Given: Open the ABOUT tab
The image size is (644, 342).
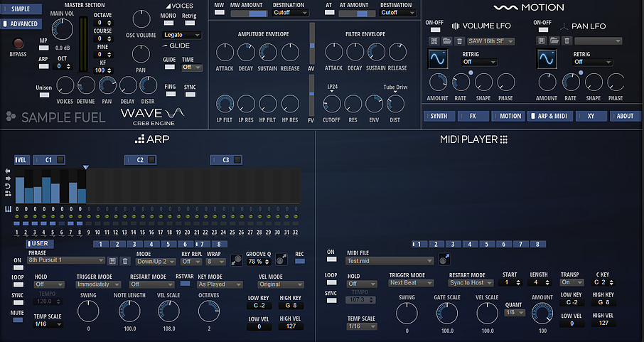Looking at the screenshot, I should pos(625,117).
